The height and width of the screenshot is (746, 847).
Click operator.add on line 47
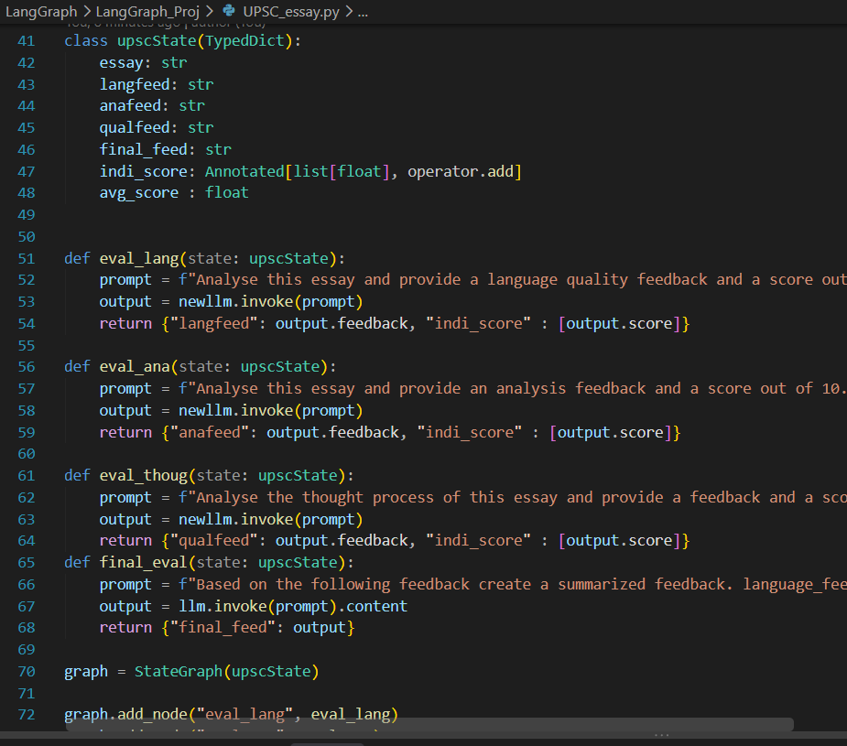(461, 172)
